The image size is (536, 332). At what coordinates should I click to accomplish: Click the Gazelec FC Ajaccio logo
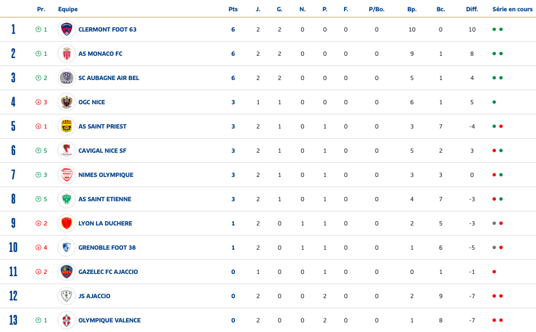[67, 272]
